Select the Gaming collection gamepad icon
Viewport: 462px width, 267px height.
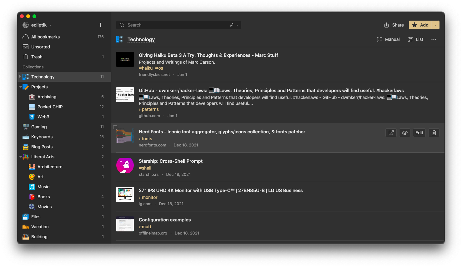(25, 126)
